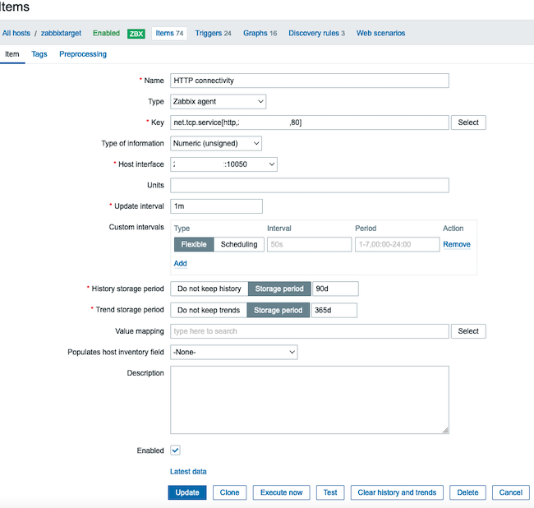This screenshot has height=508, width=534.
Task: Remove the custom interval row
Action: click(457, 244)
